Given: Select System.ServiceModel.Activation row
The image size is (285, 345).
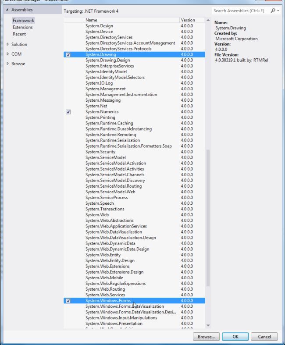Looking at the screenshot, I should click(134, 163).
